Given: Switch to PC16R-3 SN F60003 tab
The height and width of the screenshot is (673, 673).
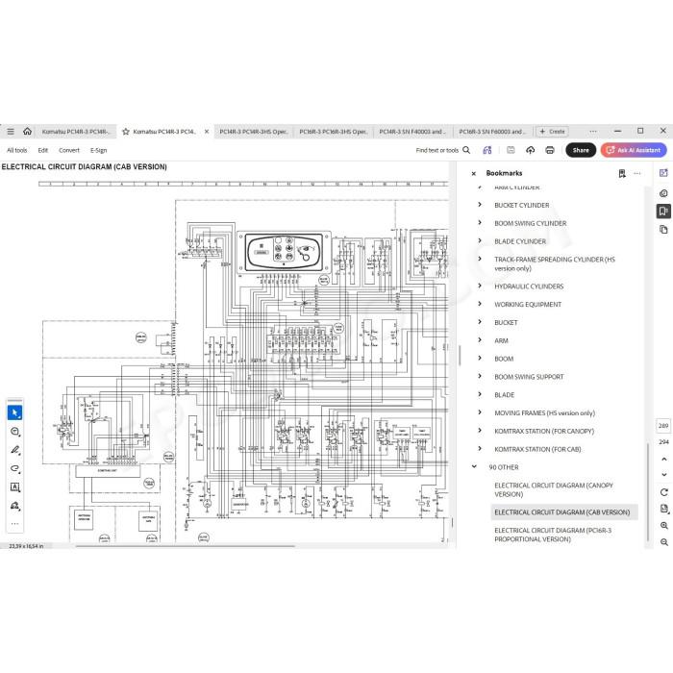Looking at the screenshot, I should click(x=492, y=132).
